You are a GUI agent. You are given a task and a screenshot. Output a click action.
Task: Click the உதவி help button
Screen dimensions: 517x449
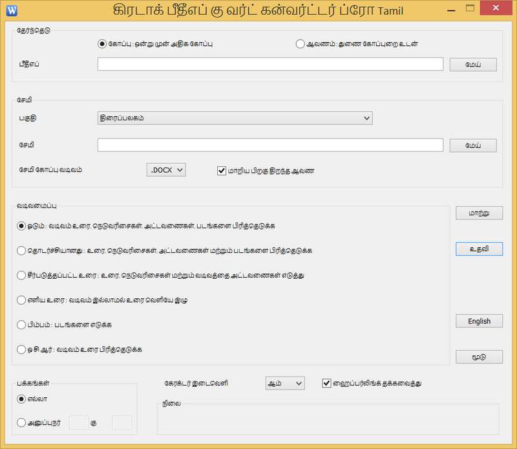coord(479,249)
